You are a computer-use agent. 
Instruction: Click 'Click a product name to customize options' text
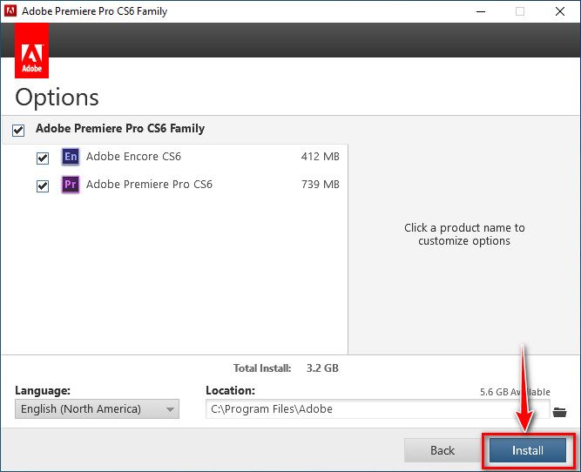pos(464,234)
